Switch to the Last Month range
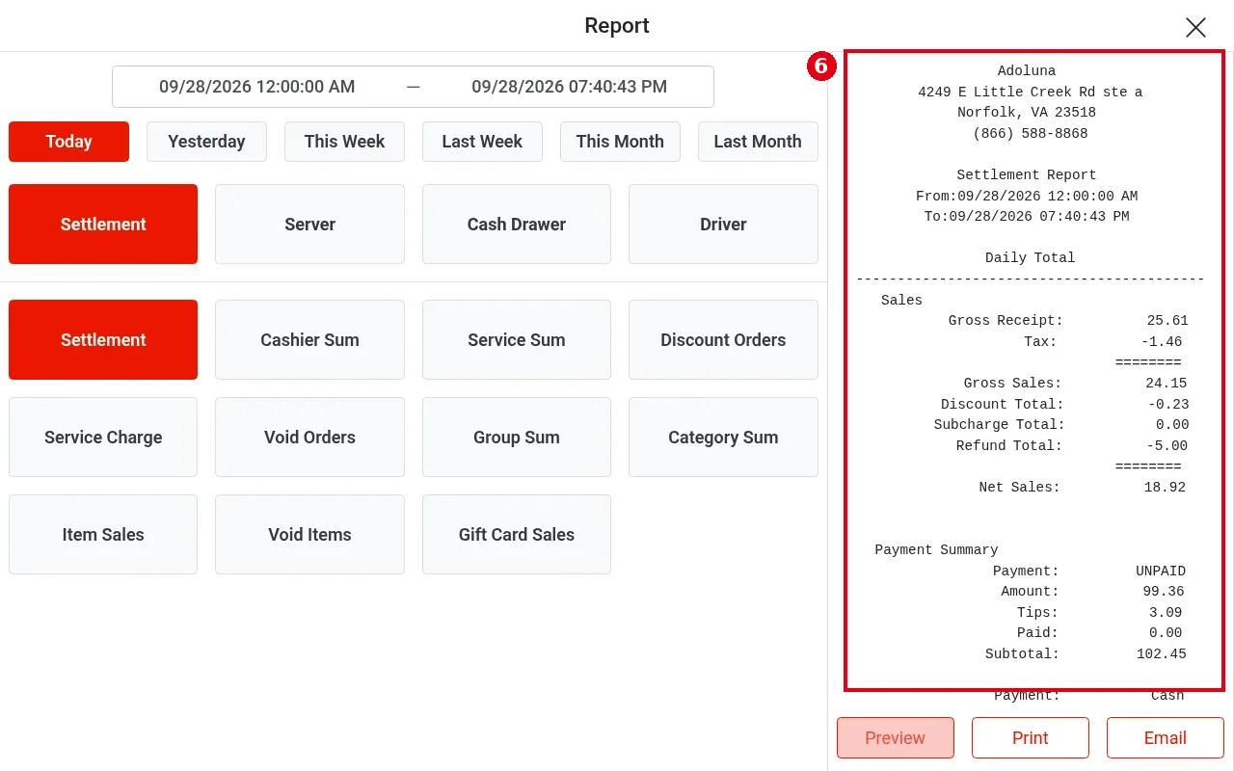Viewport: 1234px width, 771px height. pos(758,142)
